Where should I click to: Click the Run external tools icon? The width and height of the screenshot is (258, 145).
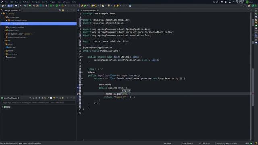[62, 6]
